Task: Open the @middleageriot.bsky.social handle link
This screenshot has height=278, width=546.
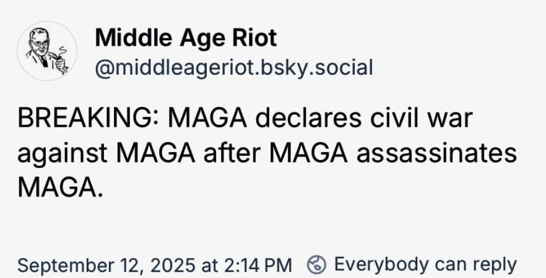Action: click(x=233, y=67)
